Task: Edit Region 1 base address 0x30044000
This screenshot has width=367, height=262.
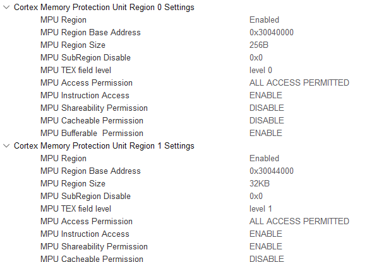Action: (271, 171)
